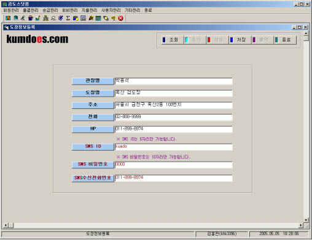
Task: Click the red X exit toolbar icon
Action: [121, 18]
